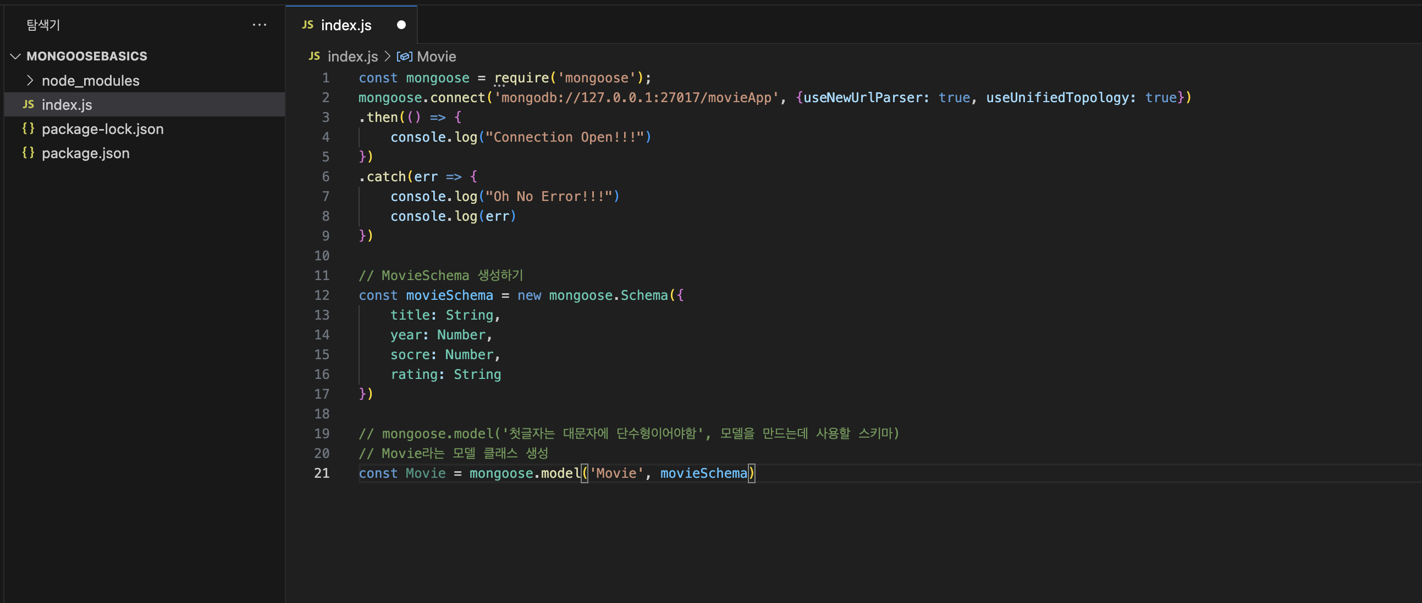Switch to the index.js editor tab
1422x603 pixels.
point(351,25)
